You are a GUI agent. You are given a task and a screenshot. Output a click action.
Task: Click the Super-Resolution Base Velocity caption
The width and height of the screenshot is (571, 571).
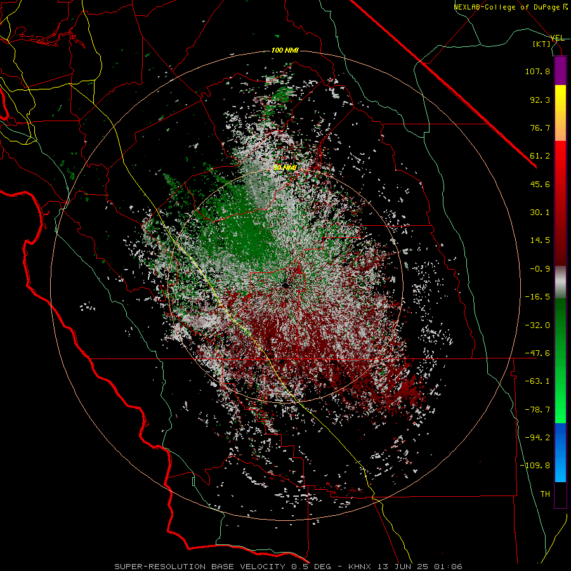[x=289, y=567]
